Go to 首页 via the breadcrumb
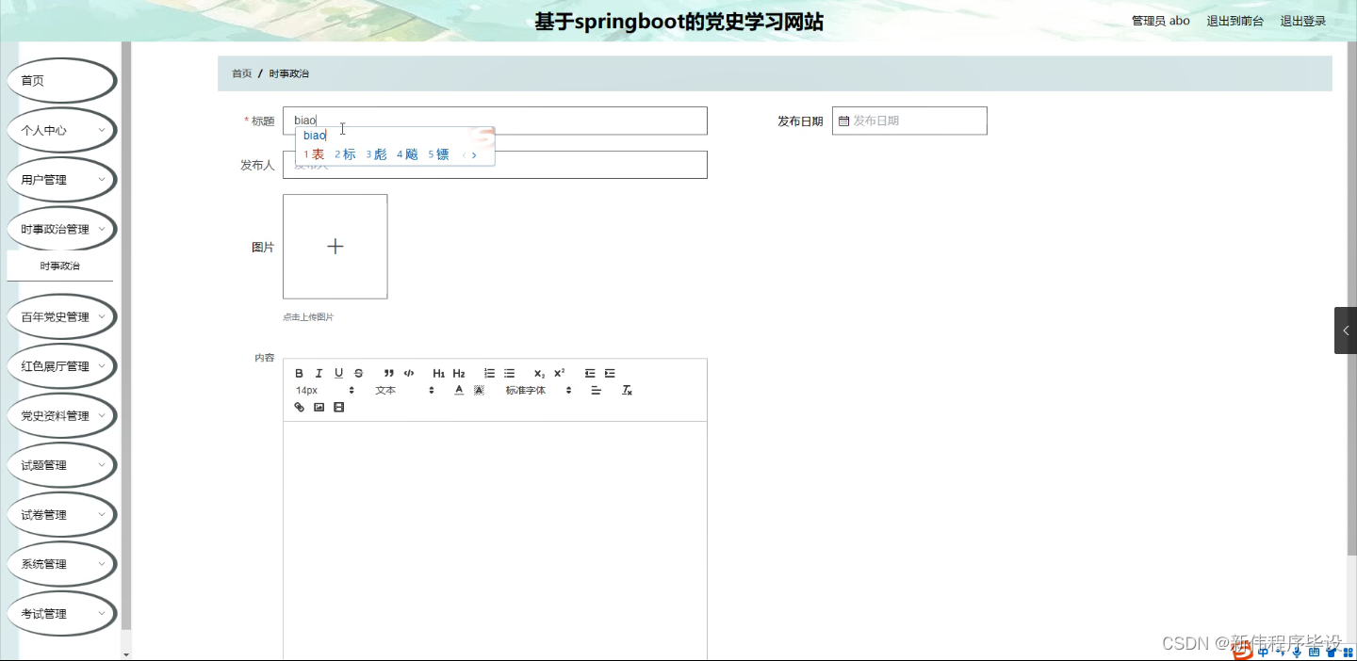The image size is (1357, 661). click(x=239, y=73)
